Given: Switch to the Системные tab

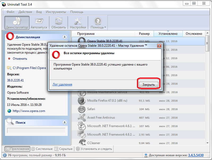Looking at the screenshot, I should (42, 149).
